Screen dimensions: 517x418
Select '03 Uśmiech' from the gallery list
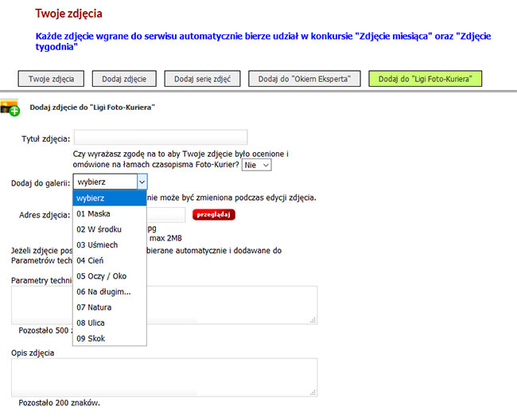pos(110,245)
